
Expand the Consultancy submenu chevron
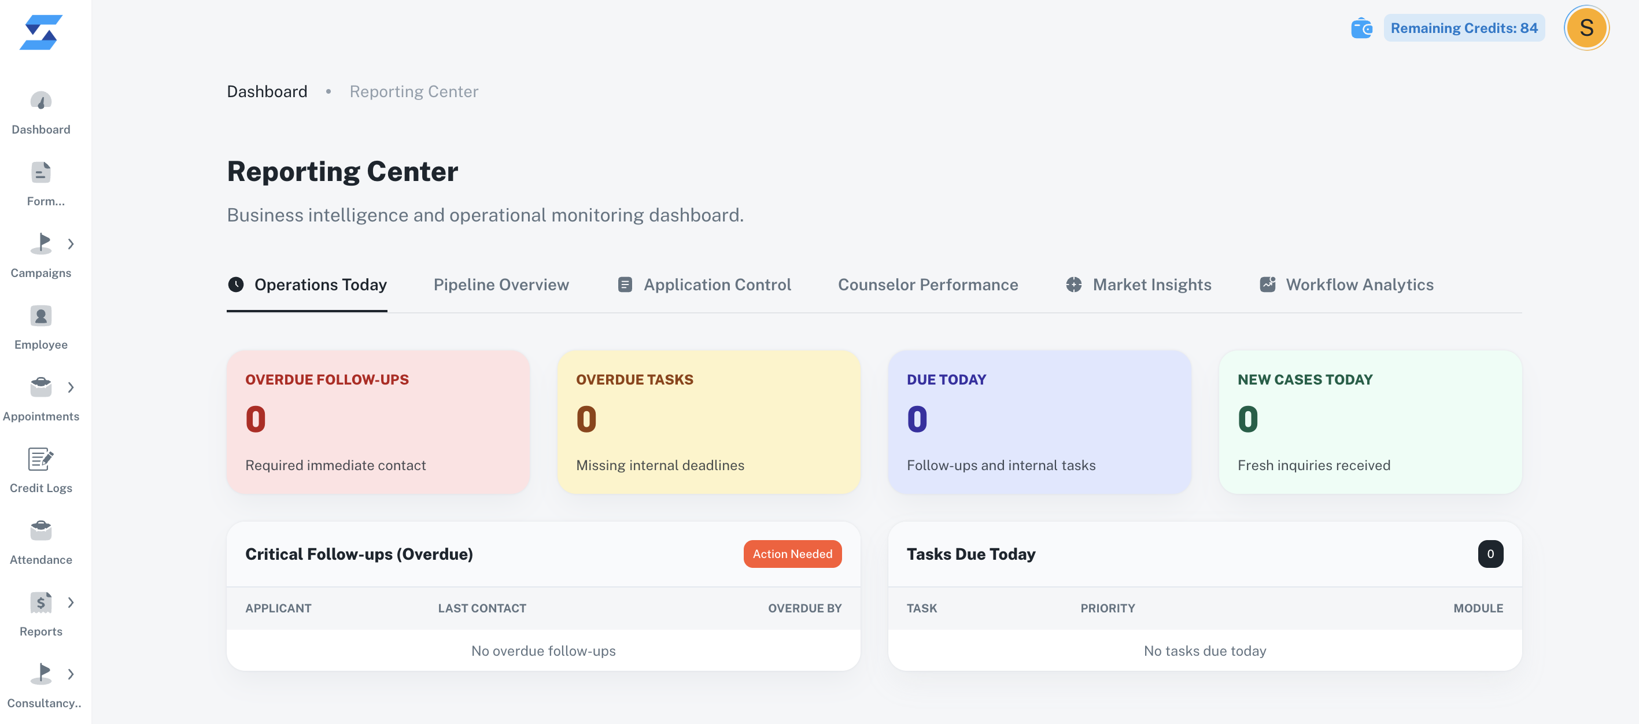point(71,674)
